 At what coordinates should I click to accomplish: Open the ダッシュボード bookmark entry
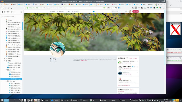[x=13, y=45]
